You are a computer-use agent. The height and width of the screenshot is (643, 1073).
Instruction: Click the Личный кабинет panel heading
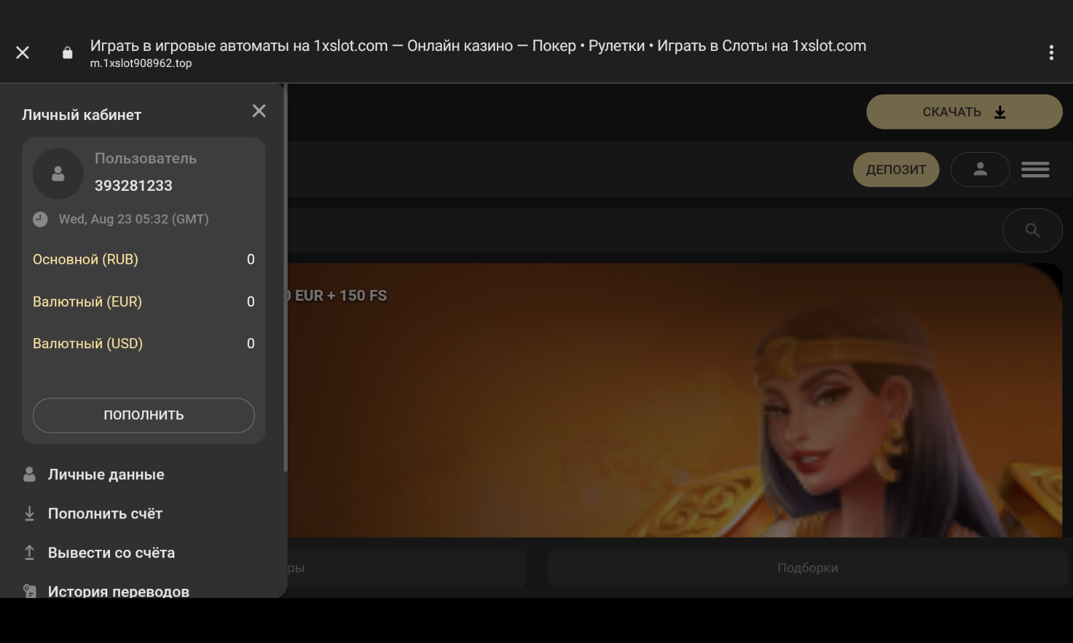[x=82, y=115]
